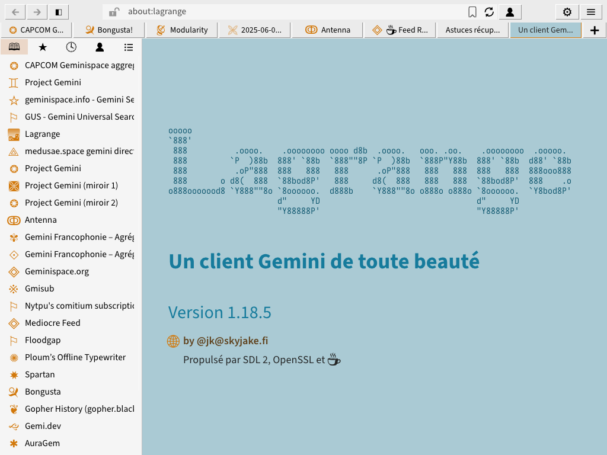607x455 pixels.
Task: Follow the by @jk@skyjake.fi link
Action: coord(225,341)
